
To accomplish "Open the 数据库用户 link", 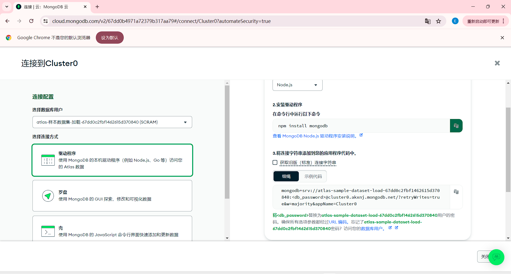I will tap(372, 228).
